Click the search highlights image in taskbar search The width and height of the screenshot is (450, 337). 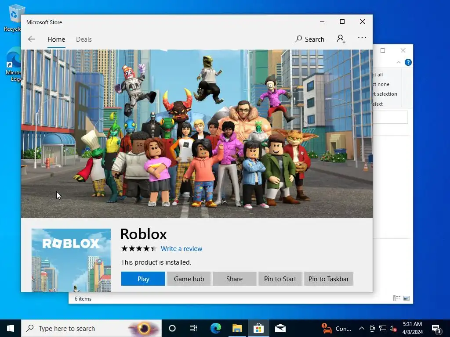click(x=144, y=328)
